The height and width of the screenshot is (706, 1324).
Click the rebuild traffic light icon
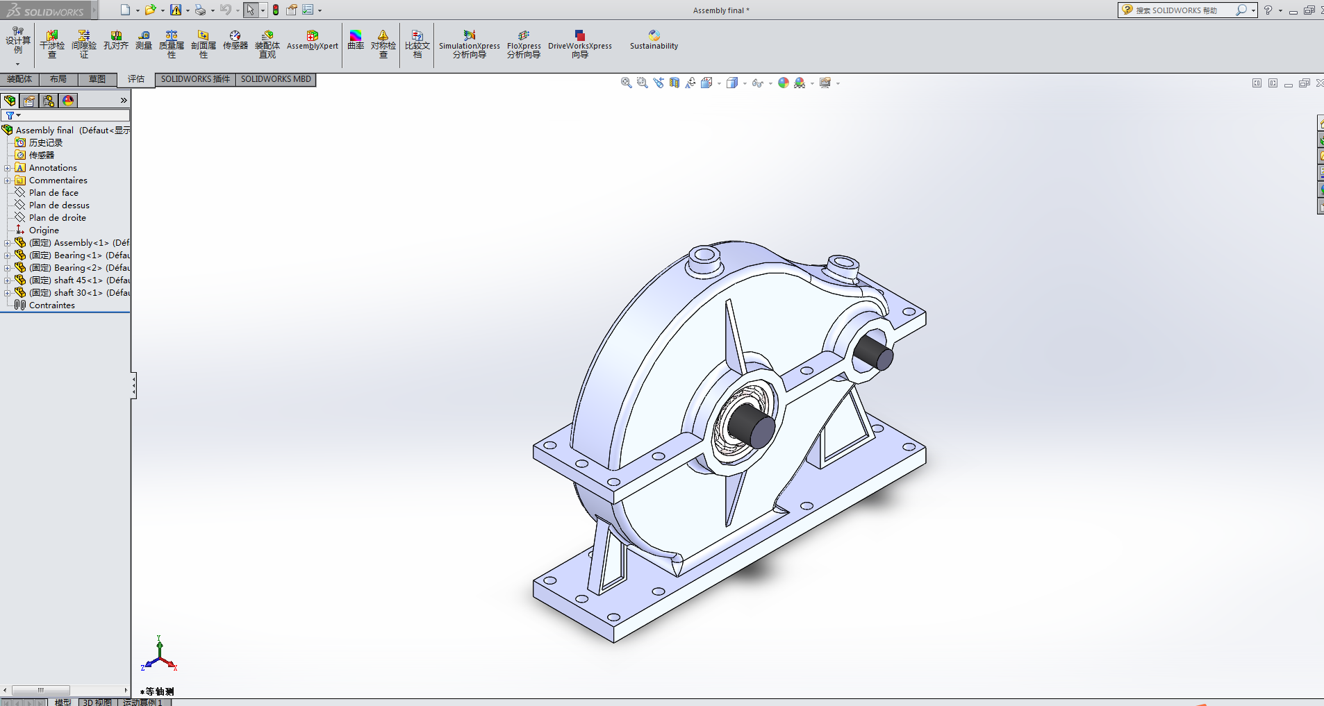(276, 10)
